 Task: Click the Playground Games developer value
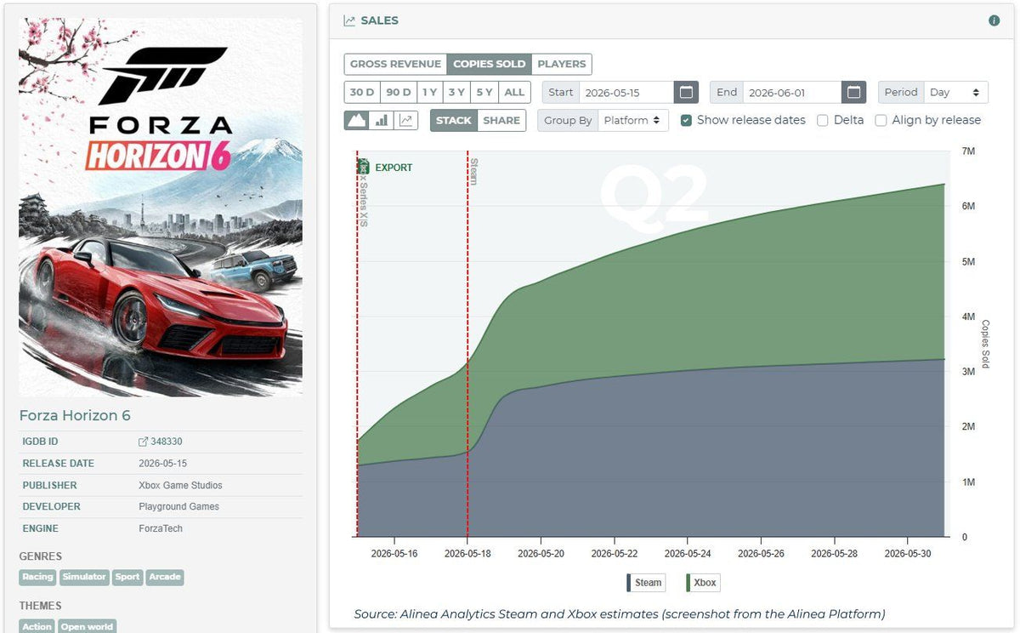178,506
